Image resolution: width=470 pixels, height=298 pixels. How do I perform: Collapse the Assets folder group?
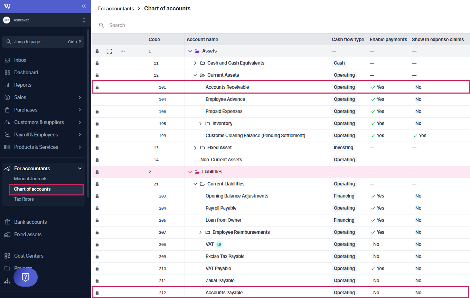tap(190, 51)
